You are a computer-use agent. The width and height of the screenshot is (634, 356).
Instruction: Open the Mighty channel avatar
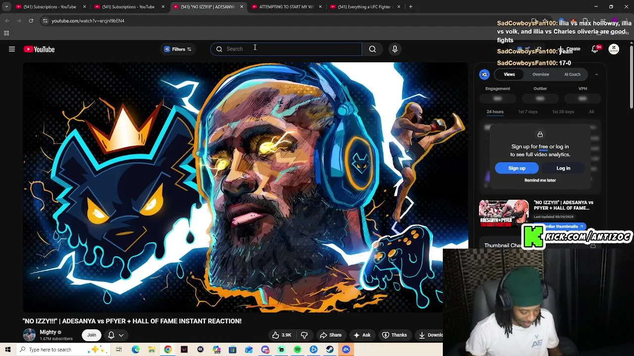tap(29, 335)
